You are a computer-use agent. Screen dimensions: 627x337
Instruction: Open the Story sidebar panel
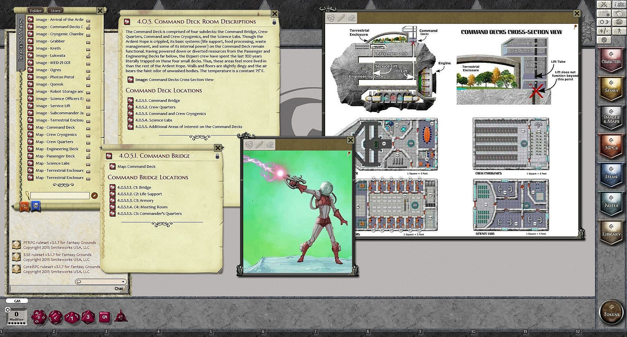611,89
